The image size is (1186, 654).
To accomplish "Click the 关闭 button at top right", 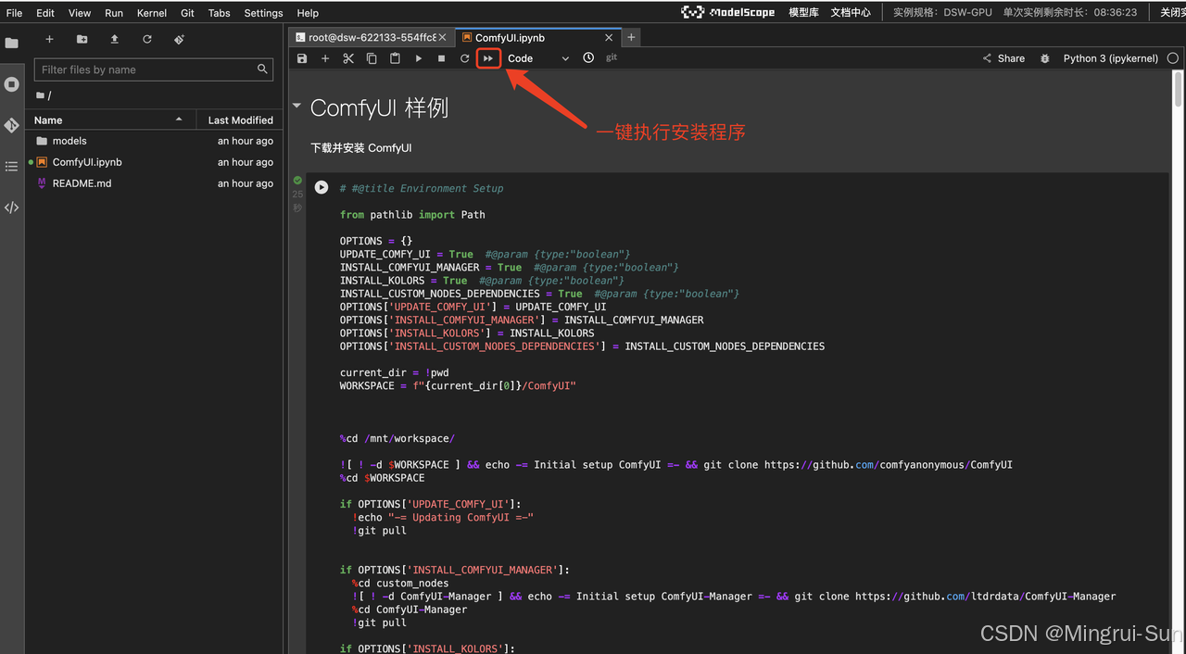I will click(1172, 12).
